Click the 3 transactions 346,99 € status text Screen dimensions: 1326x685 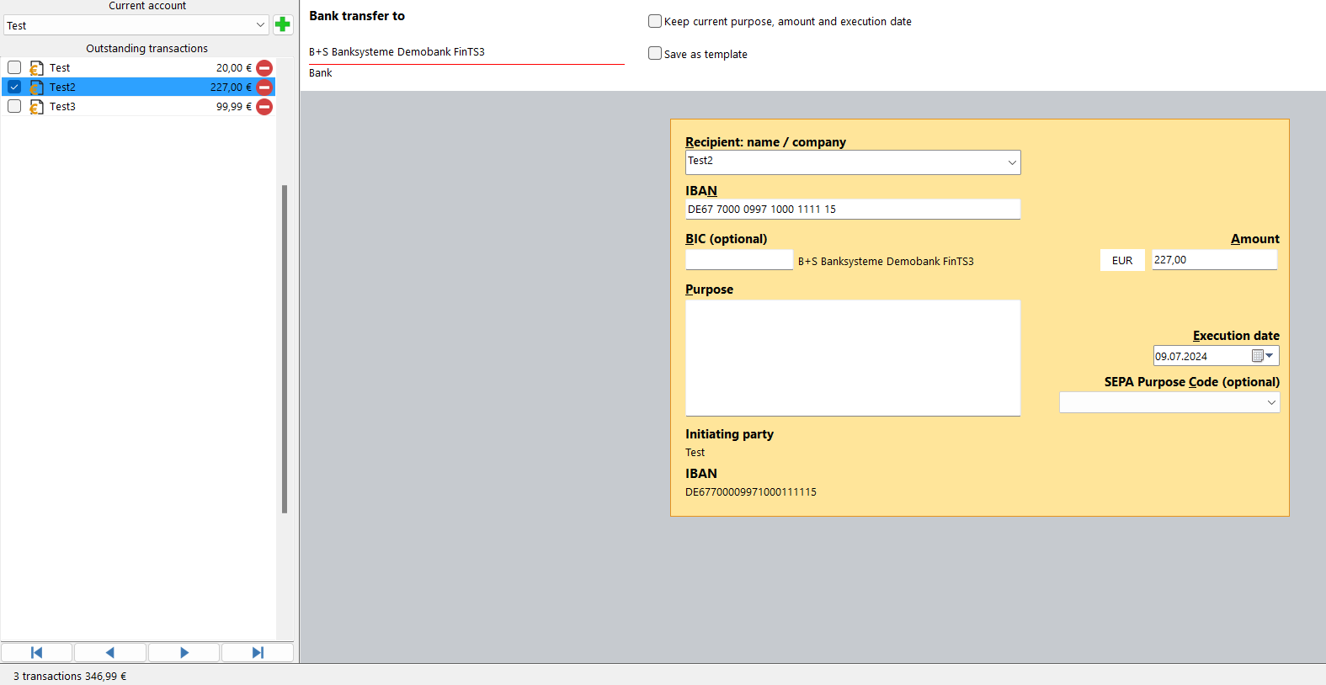(70, 676)
